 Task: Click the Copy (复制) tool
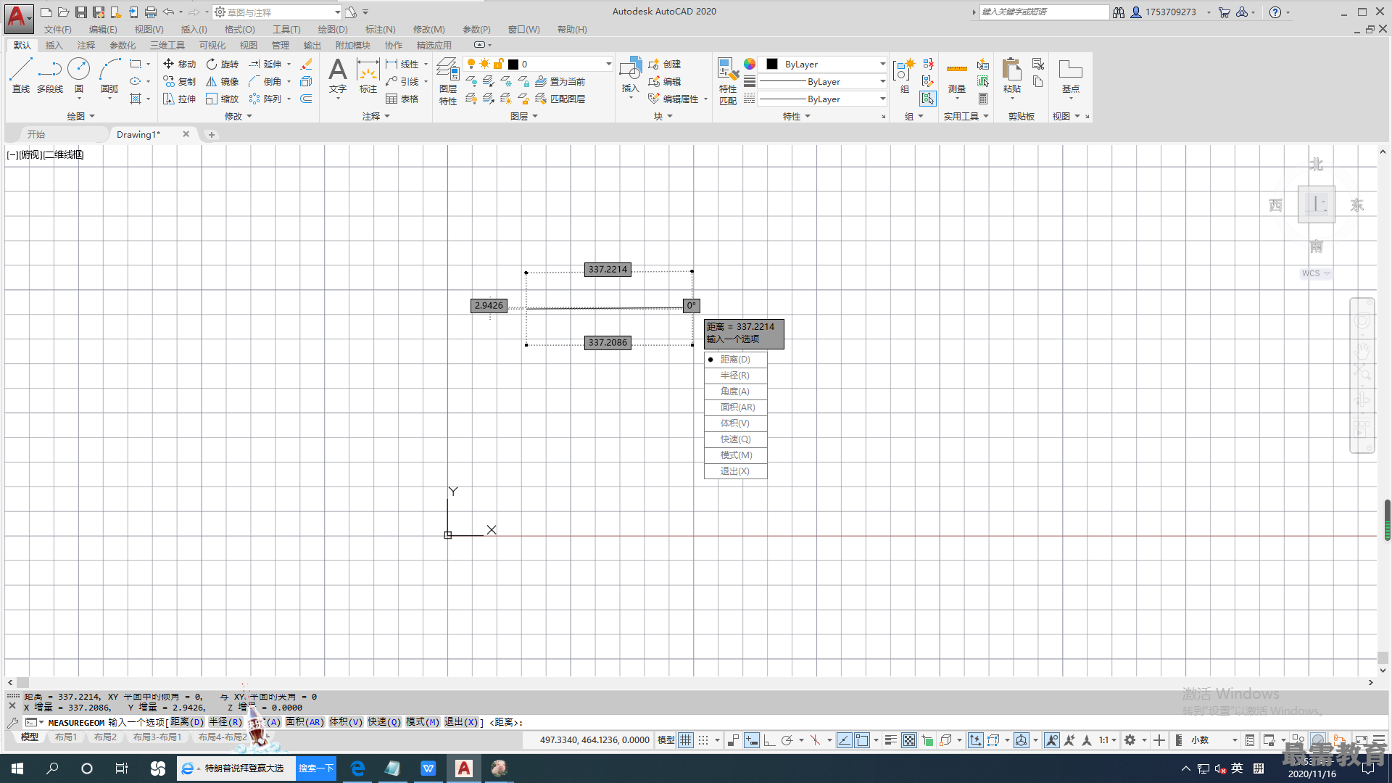(179, 81)
